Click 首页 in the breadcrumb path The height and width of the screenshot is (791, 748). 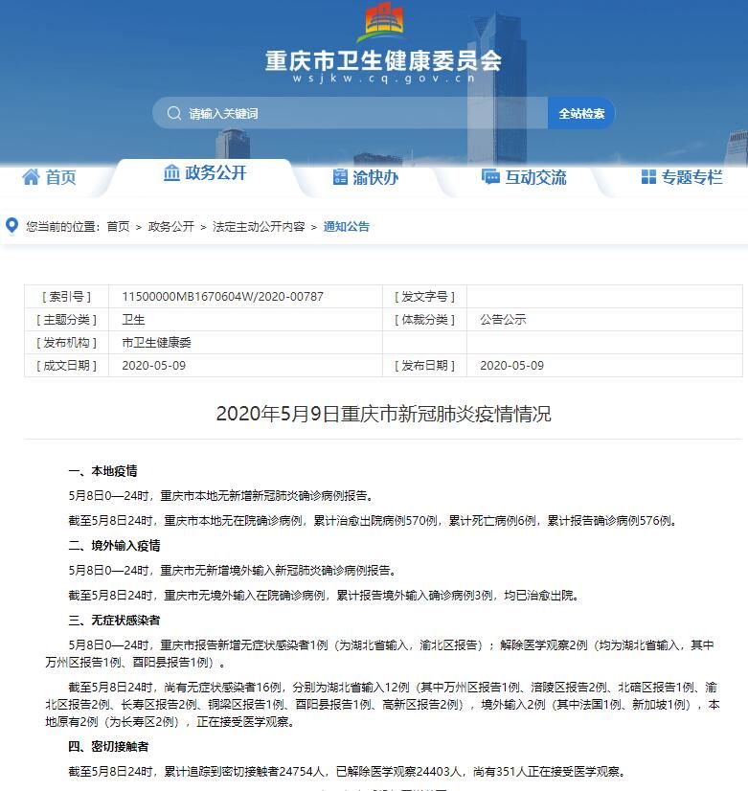point(118,227)
